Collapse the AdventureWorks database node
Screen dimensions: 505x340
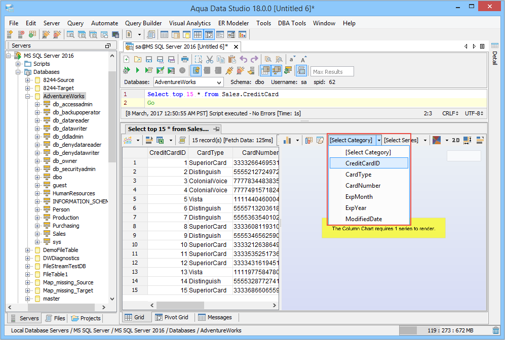click(x=28, y=96)
